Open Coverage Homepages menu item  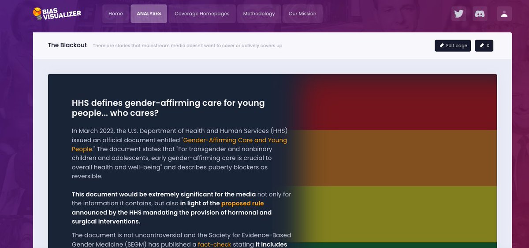pos(202,14)
